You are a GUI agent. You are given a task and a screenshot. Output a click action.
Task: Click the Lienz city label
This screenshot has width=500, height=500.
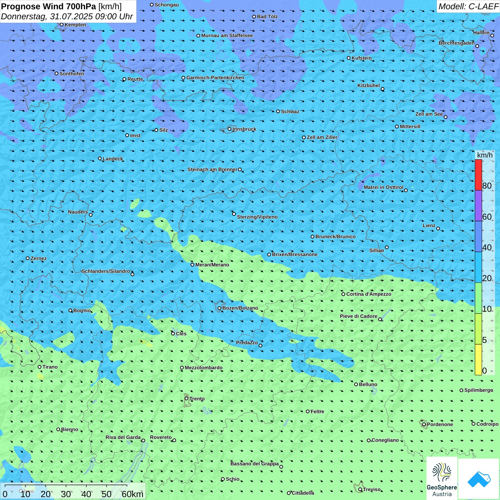coord(429,225)
